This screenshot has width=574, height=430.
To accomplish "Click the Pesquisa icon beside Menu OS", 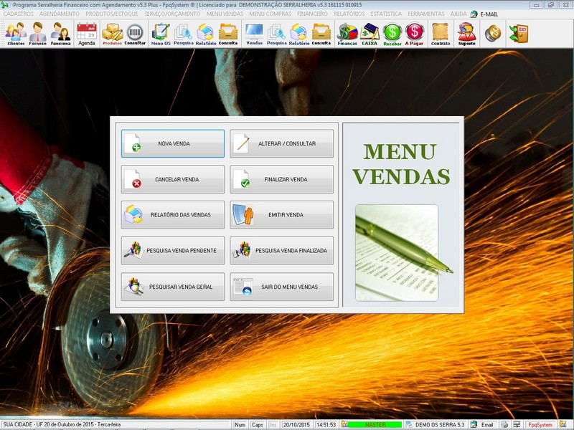I will (184, 34).
